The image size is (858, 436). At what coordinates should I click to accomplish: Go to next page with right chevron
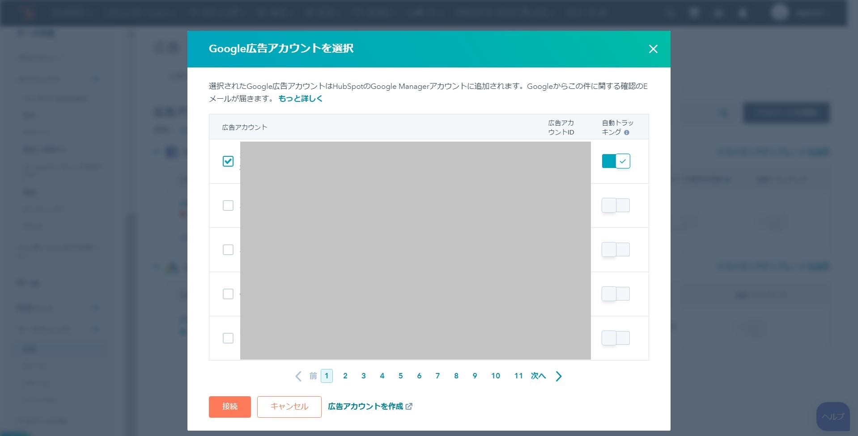[559, 376]
